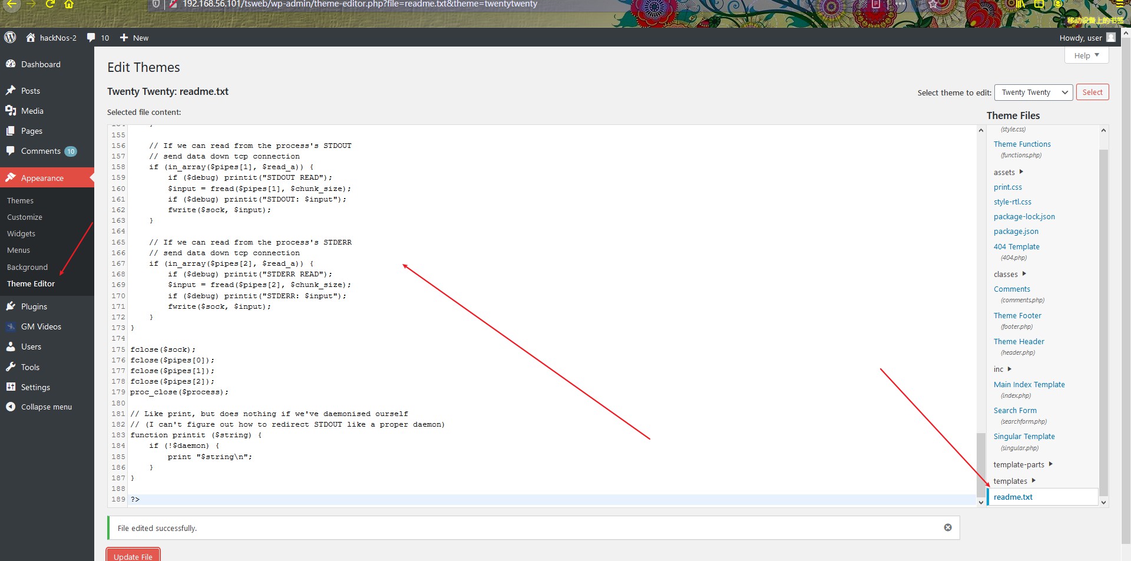Click browser reload icon

pyautogui.click(x=50, y=4)
